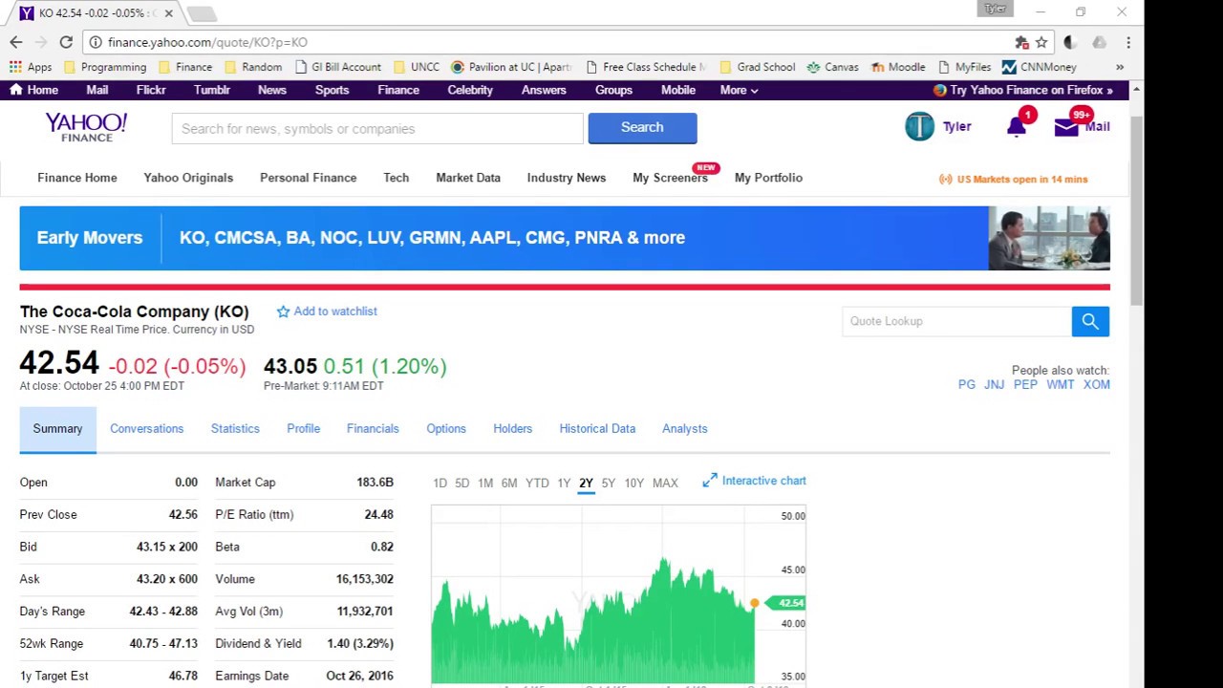This screenshot has height=688, width=1223.
Task: Open notifications bell icon
Action: click(1017, 126)
